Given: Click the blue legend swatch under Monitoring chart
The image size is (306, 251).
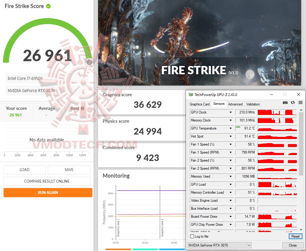Looking at the screenshot, I should tap(172, 249).
